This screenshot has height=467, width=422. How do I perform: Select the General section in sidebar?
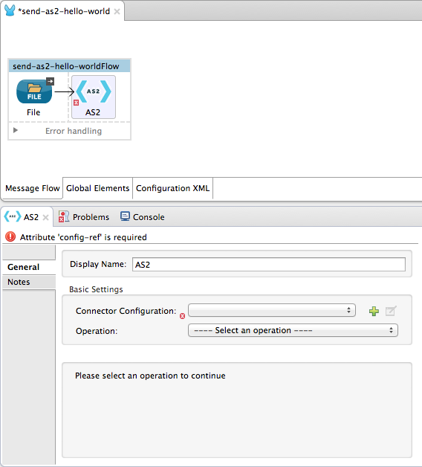[x=29, y=267]
